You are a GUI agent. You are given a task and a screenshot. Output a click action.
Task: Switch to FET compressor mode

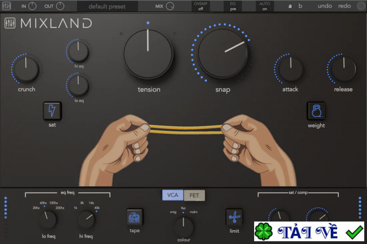(x=194, y=195)
